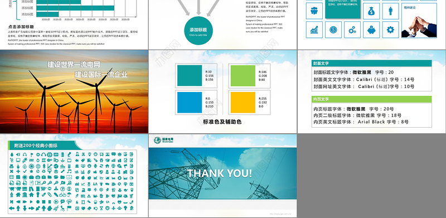Select the question mark circle icon
The image size is (446, 218).
pyautogui.click(x=62, y=189)
